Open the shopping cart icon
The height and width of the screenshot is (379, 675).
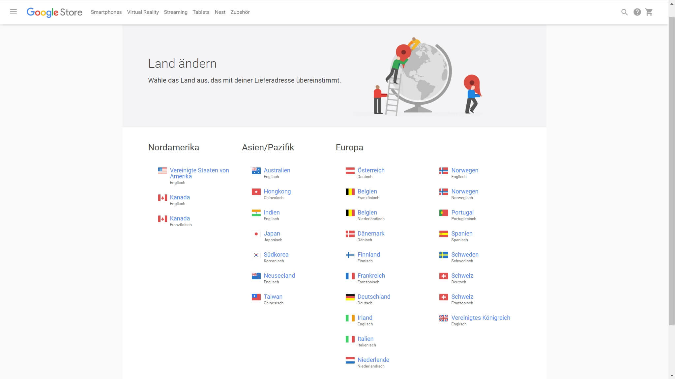(649, 12)
